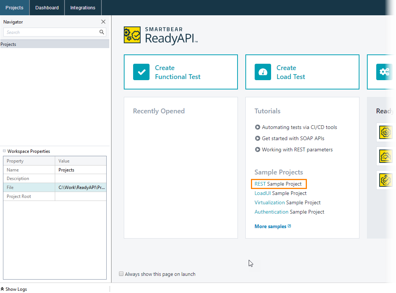Open the Virtualization Sample Project
The height and width of the screenshot is (293, 396).
coord(287,202)
